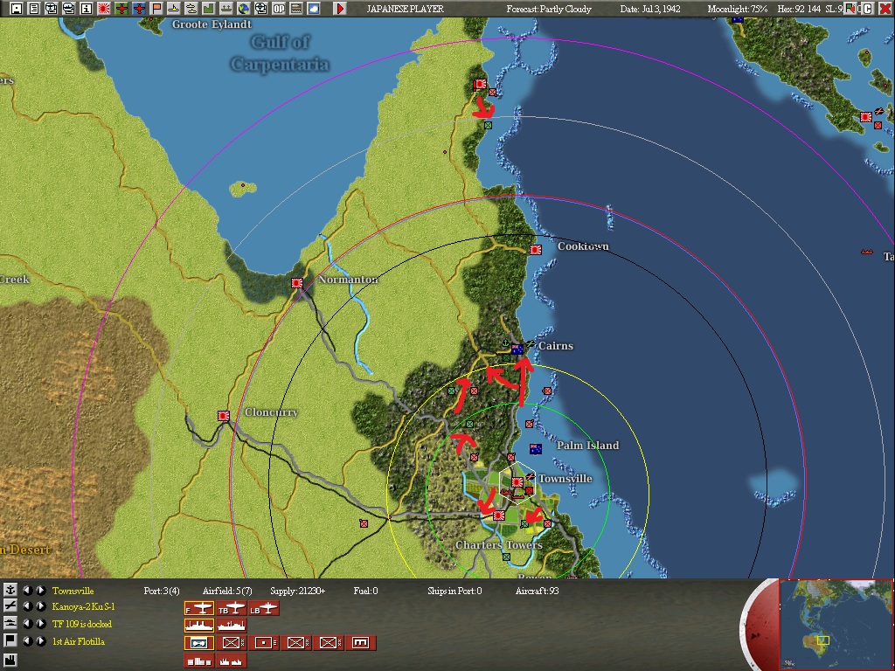Toggle the TB torpedo bomber filter button
Viewport: 895px width, 671px height.
pos(232,608)
